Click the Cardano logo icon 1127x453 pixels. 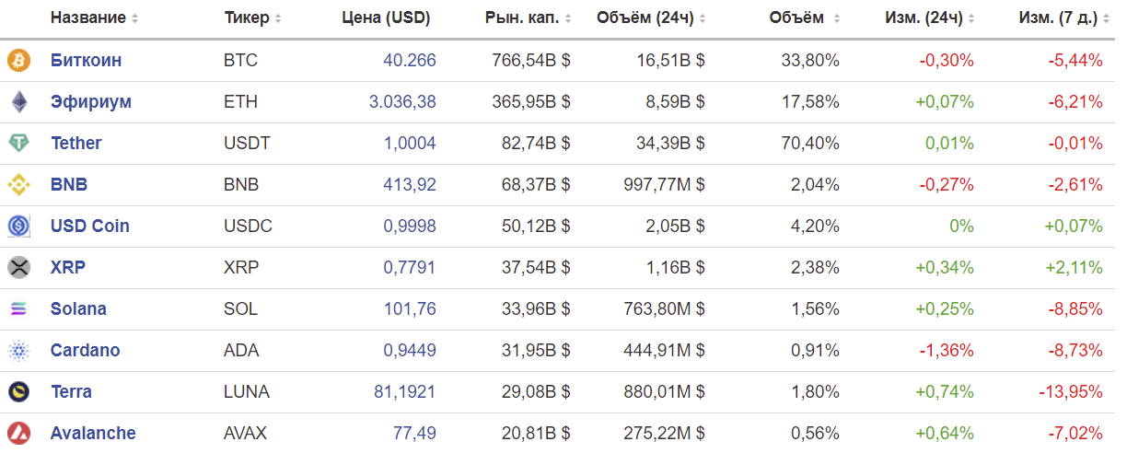click(x=19, y=351)
